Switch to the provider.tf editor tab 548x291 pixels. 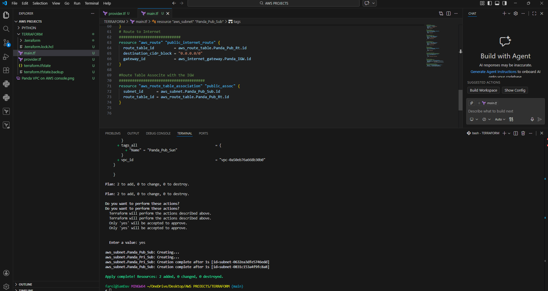[119, 13]
